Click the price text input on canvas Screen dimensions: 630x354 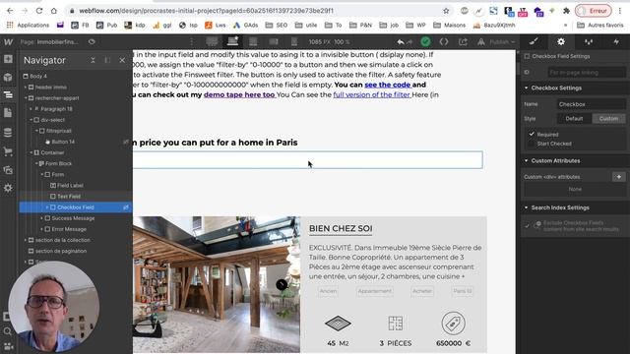pos(308,159)
